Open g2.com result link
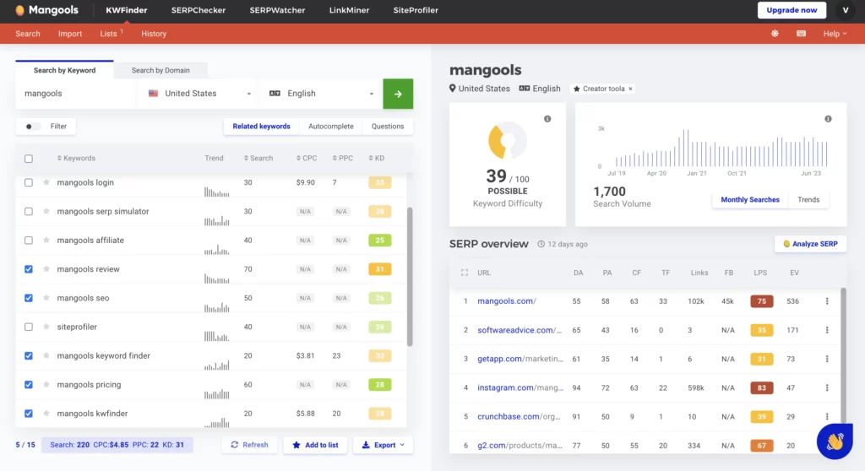This screenshot has height=471, width=865. pos(520,446)
